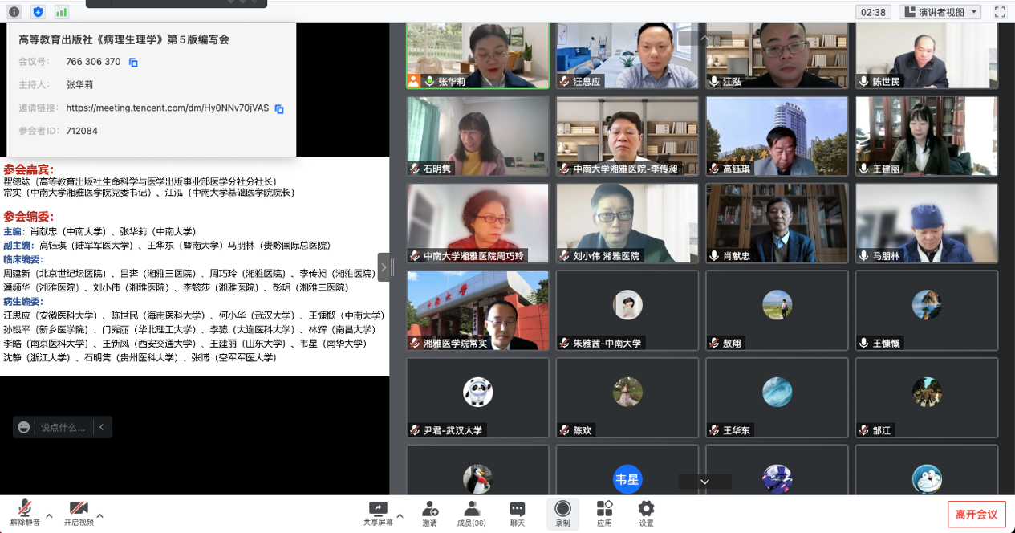Expand audio options arrow beside 解除静音
The image size is (1015, 533).
[49, 515]
